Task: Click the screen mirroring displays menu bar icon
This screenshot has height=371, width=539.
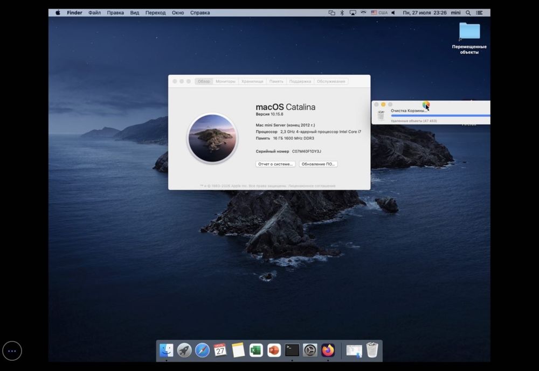Action: 331,13
